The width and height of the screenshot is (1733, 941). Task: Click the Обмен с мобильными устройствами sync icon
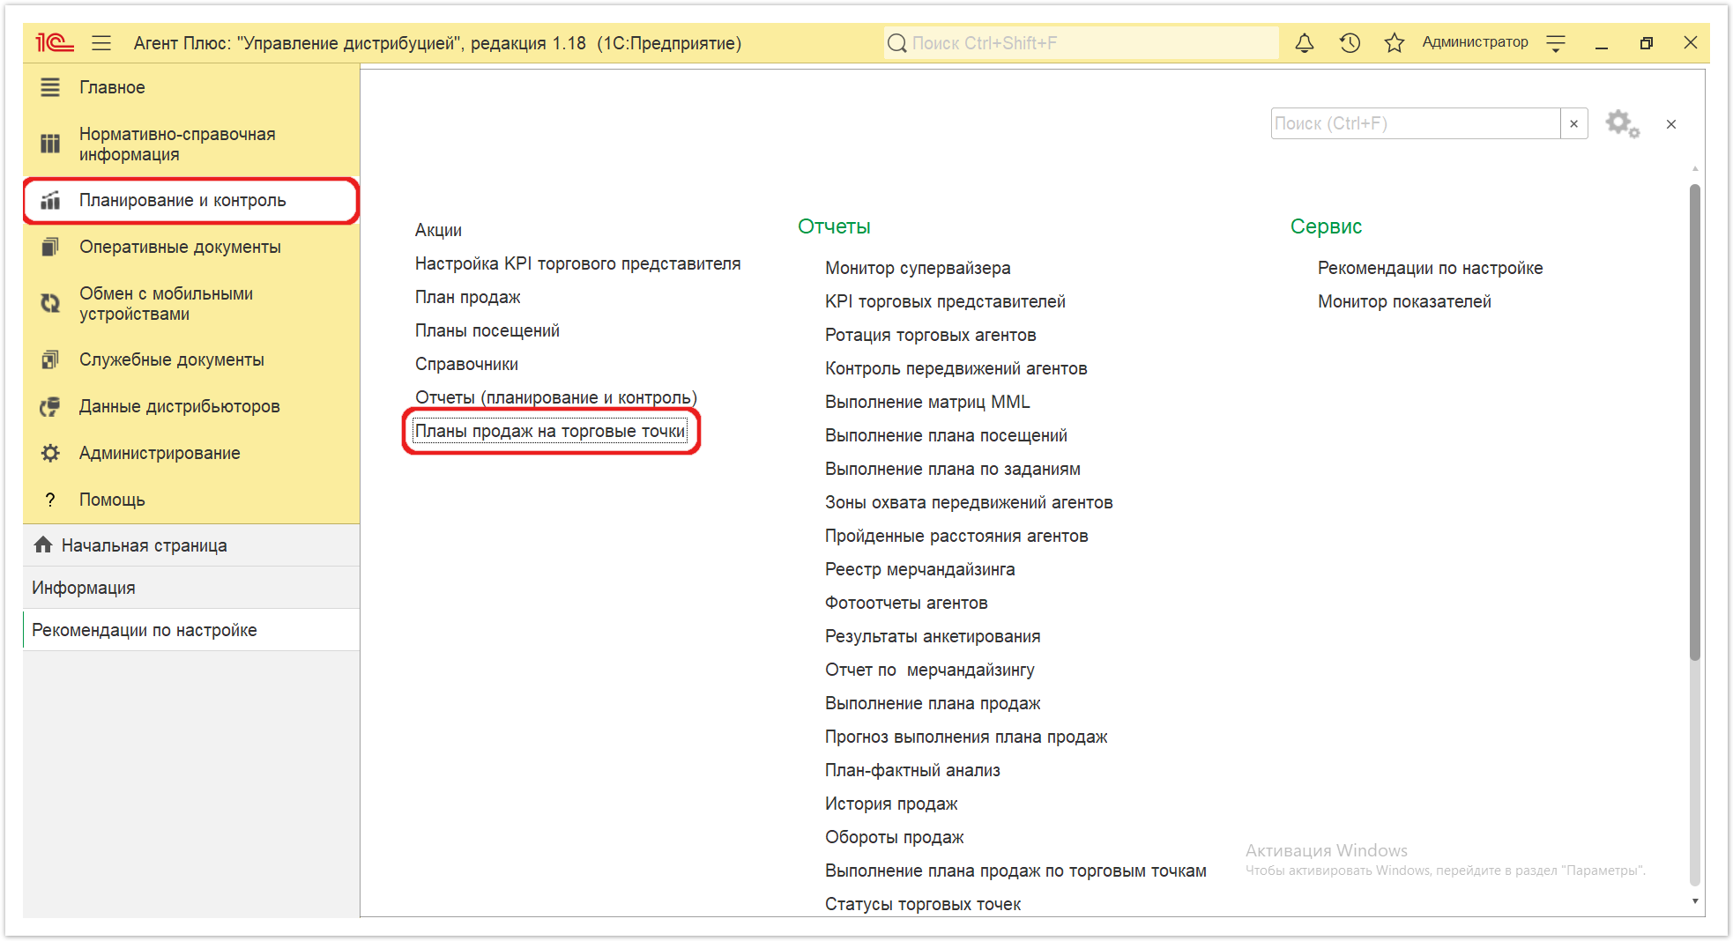50,303
